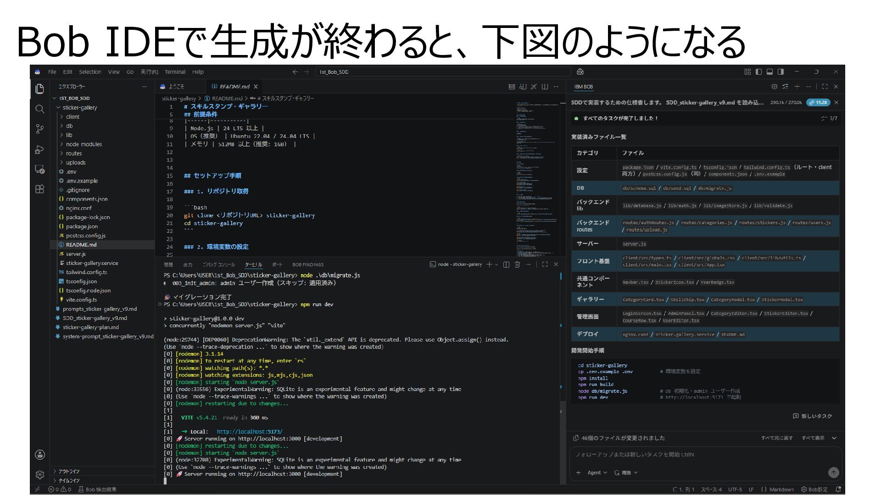Image resolution: width=881 pixels, height=495 pixels.
Task: Kill terminal using trash icon
Action: click(x=517, y=264)
